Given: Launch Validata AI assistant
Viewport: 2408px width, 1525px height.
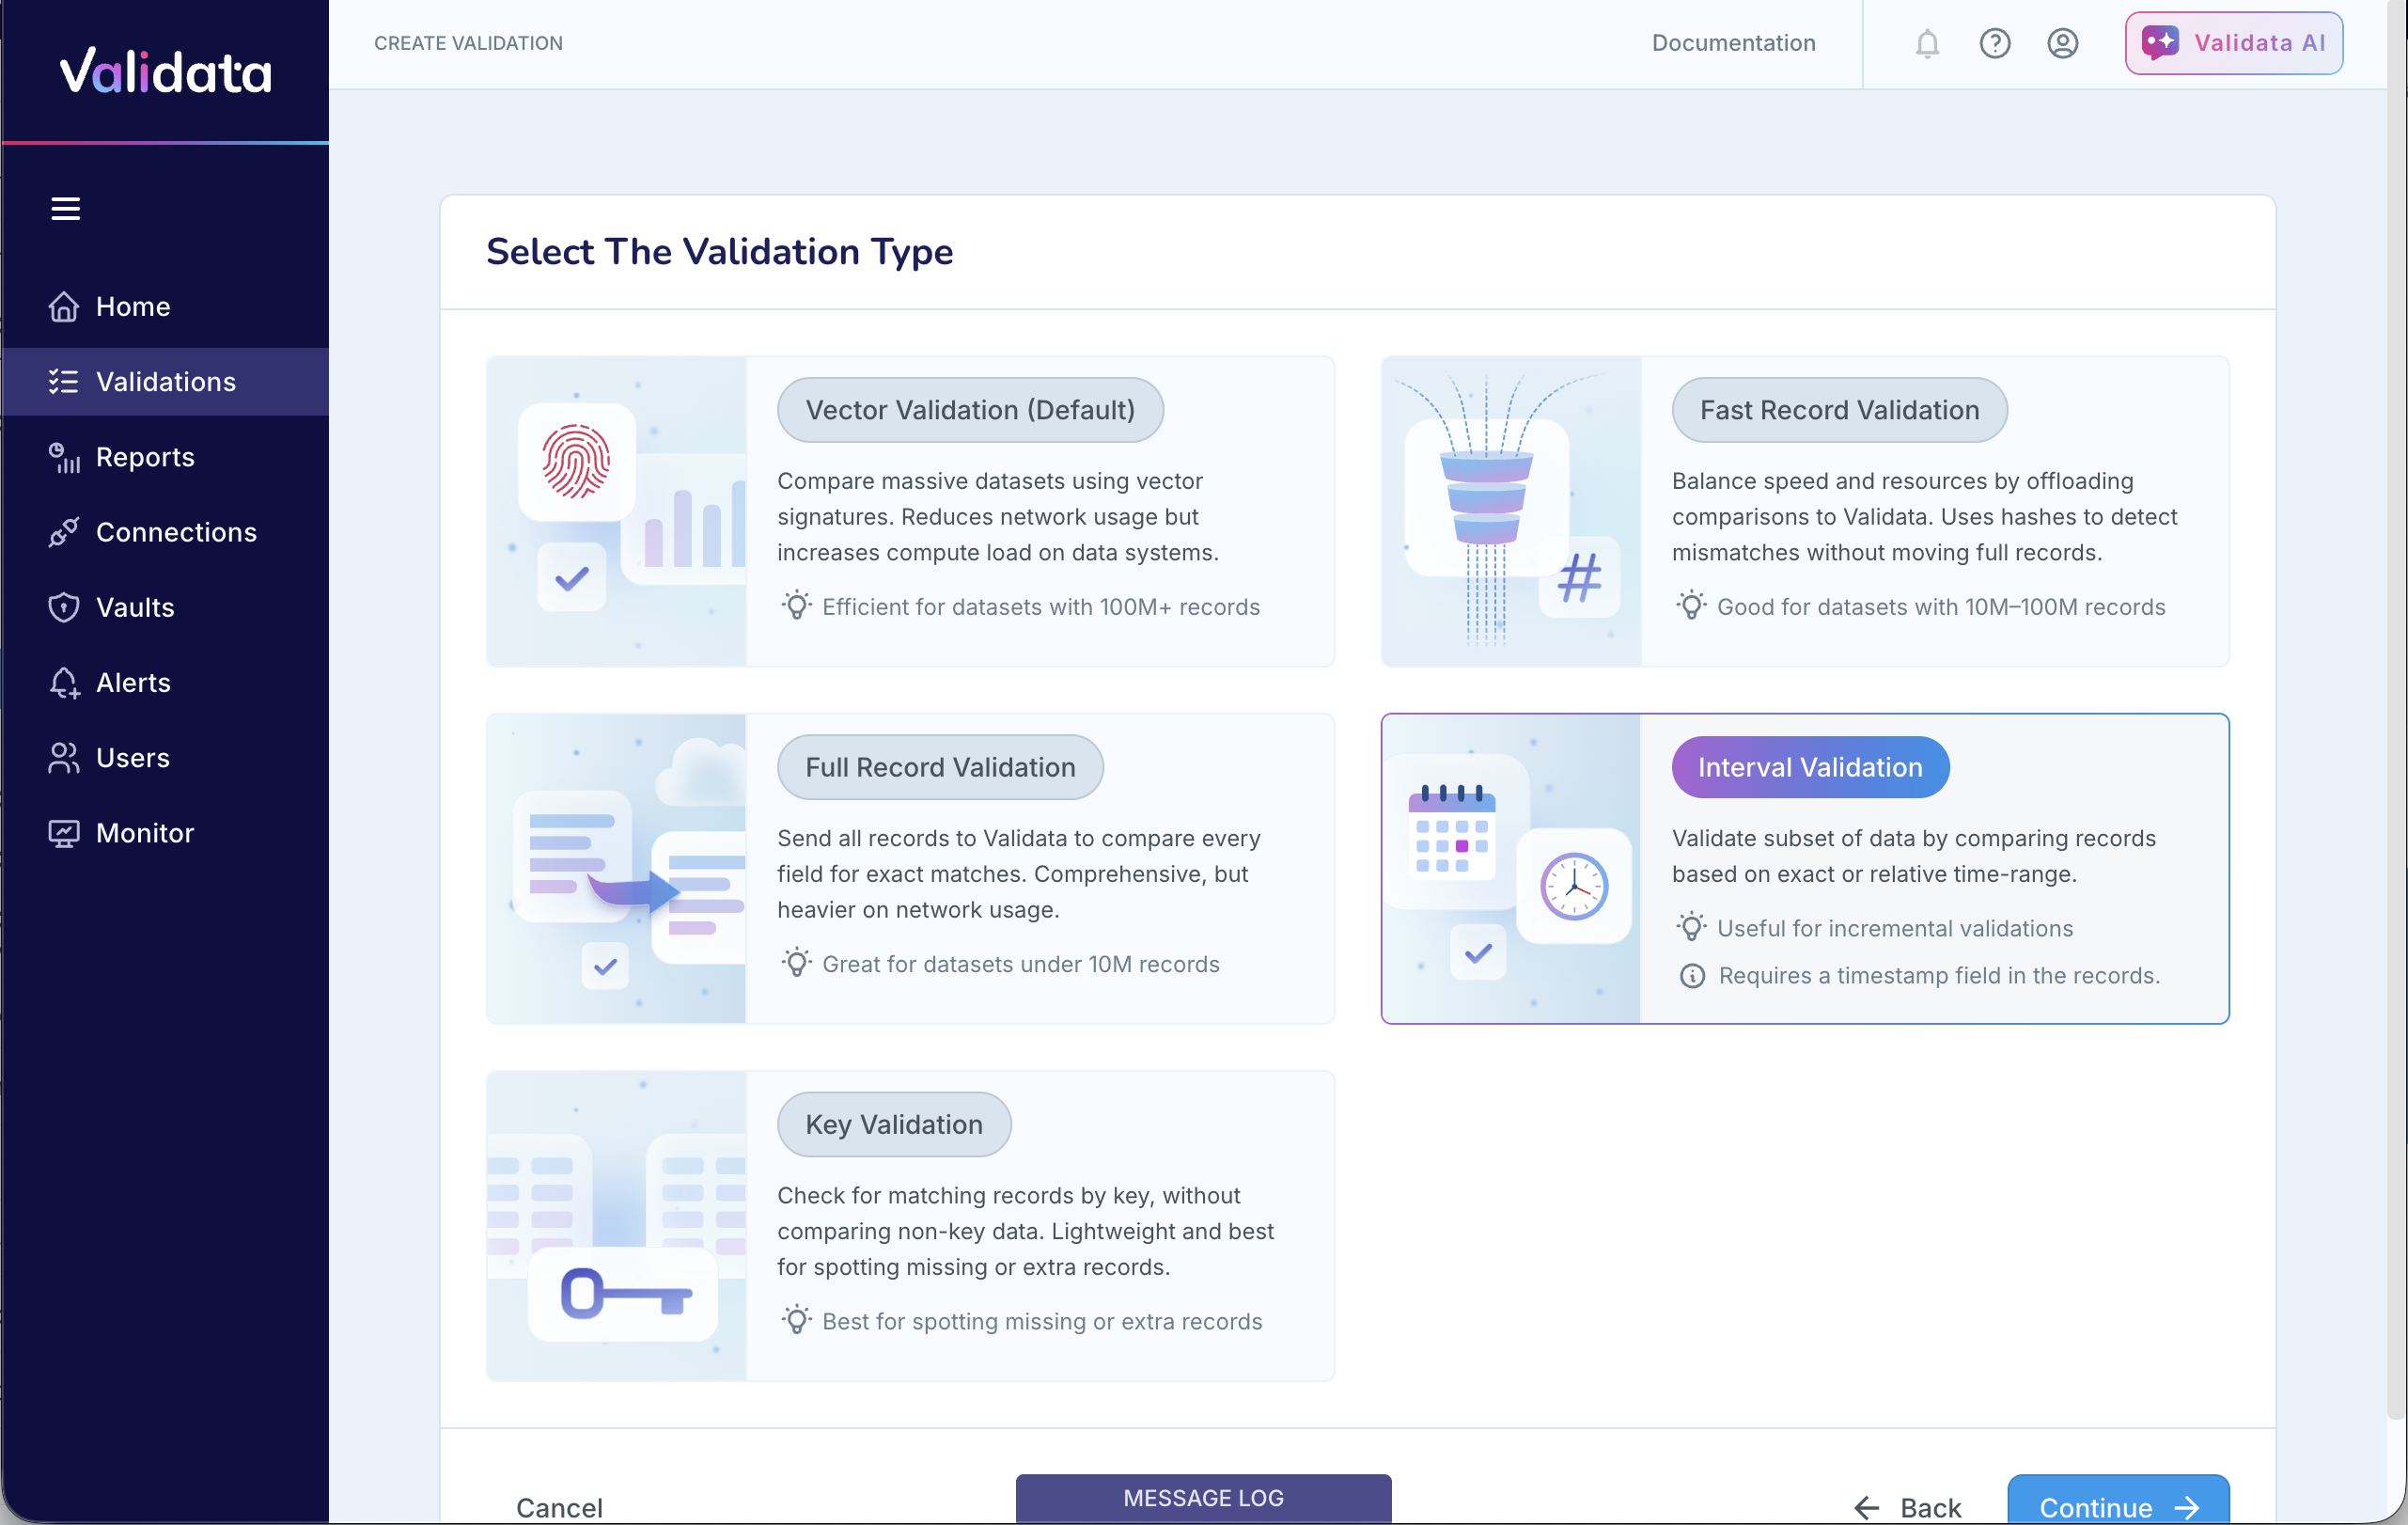Looking at the screenshot, I should click(x=2233, y=43).
